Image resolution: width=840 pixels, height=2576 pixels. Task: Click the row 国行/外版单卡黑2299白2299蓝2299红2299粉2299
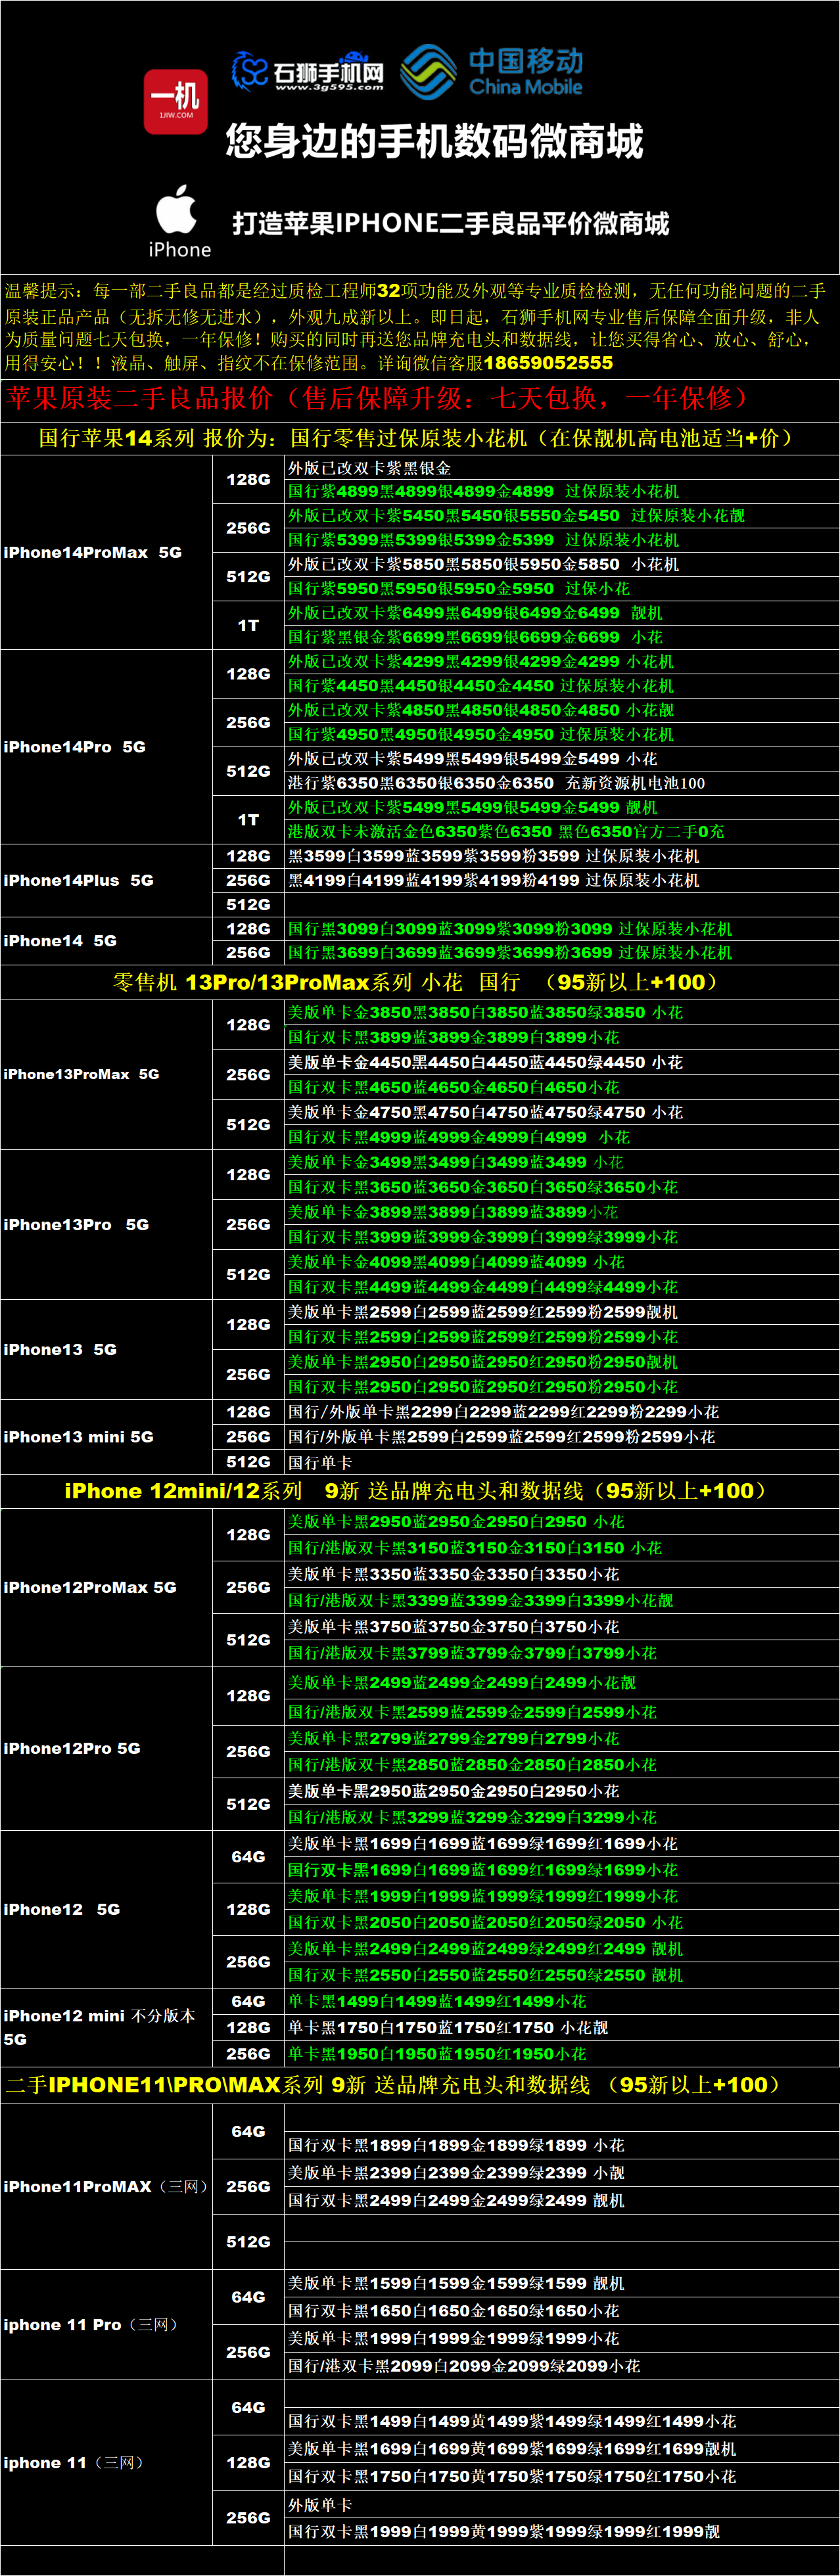[x=561, y=1412]
